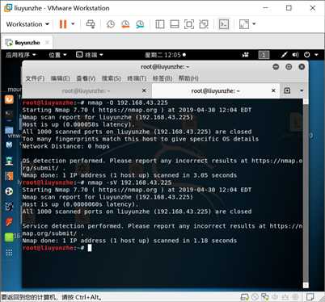
Task: Minimize the terminal window
Action: click(276, 67)
